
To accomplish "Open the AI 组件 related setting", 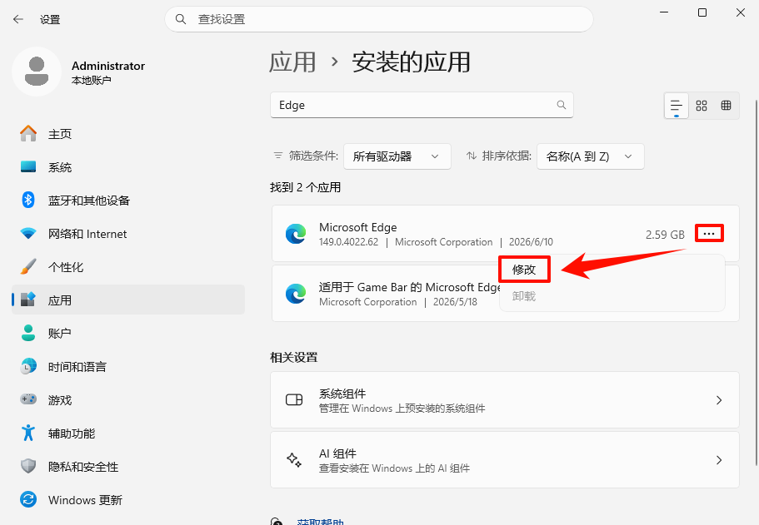I will [x=505, y=460].
